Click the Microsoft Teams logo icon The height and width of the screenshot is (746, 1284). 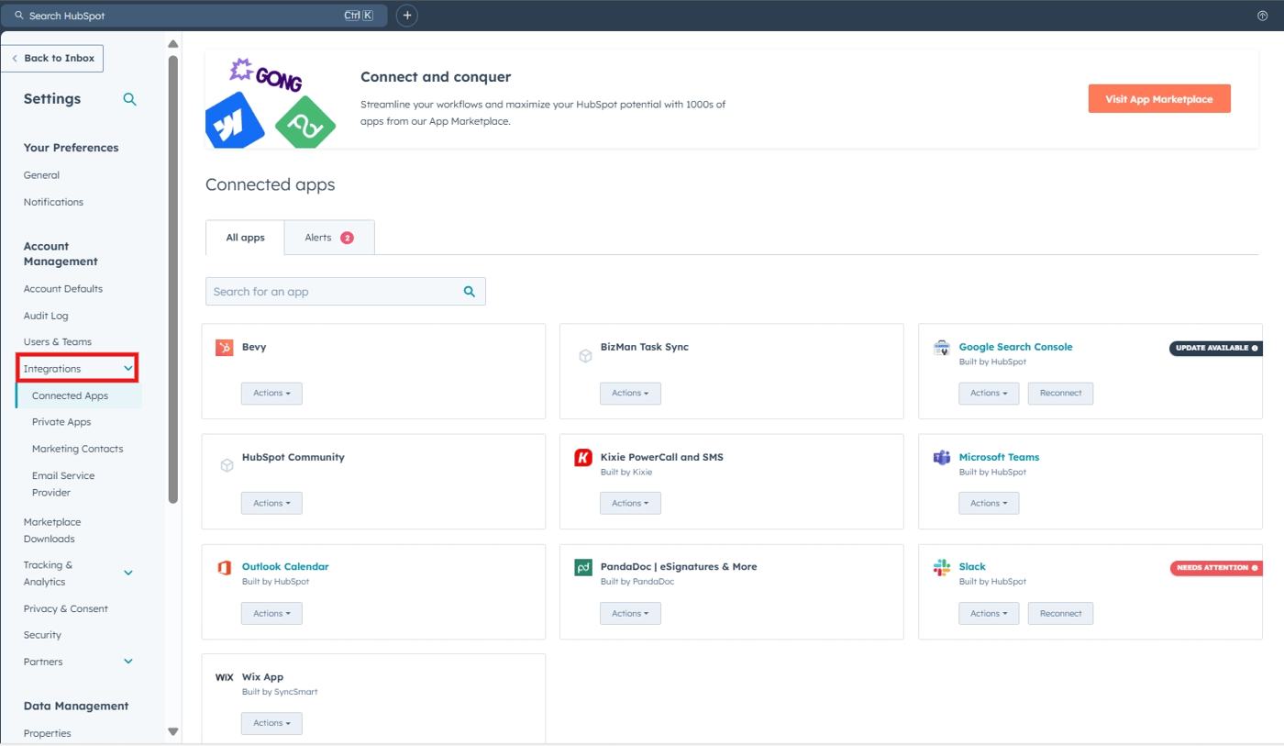pos(941,458)
